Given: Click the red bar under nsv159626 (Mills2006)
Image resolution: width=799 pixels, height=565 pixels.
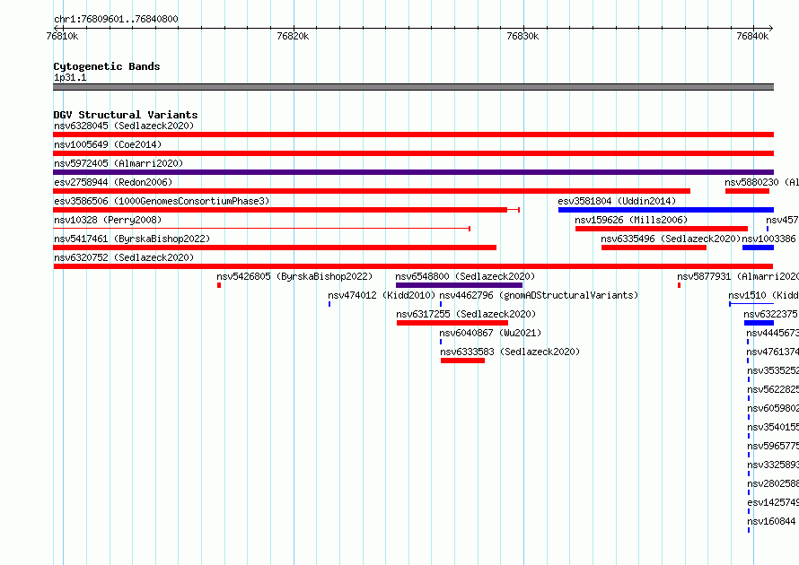Looking at the screenshot, I should [x=662, y=229].
